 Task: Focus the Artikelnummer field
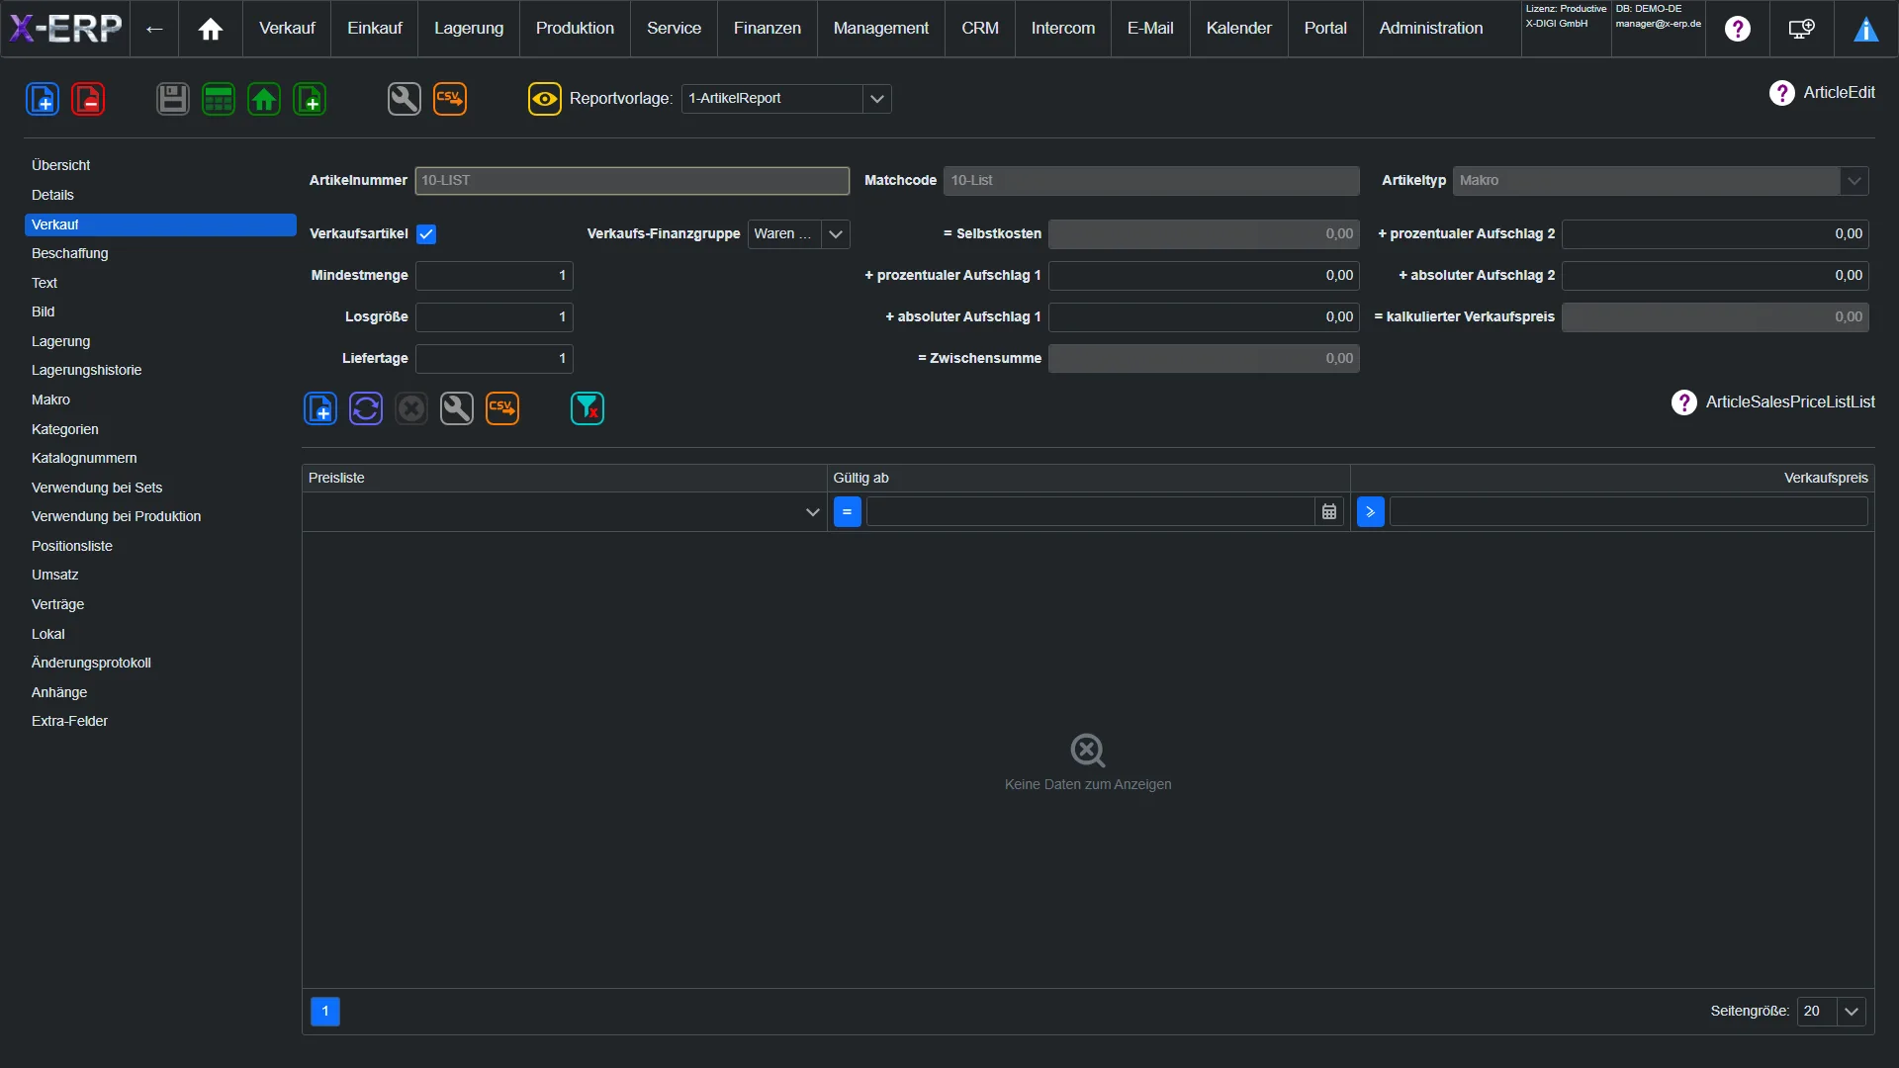click(632, 181)
